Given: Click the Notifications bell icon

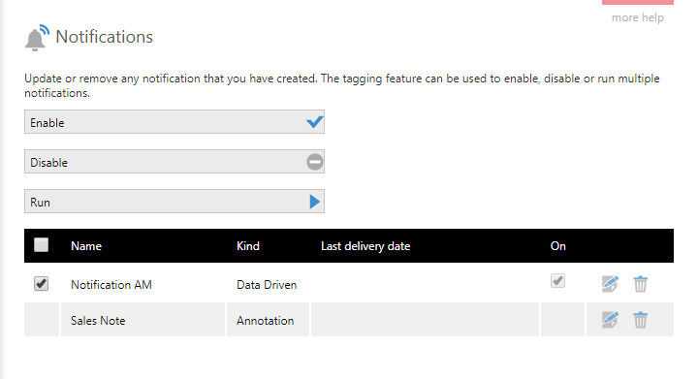Looking at the screenshot, I should (37, 38).
